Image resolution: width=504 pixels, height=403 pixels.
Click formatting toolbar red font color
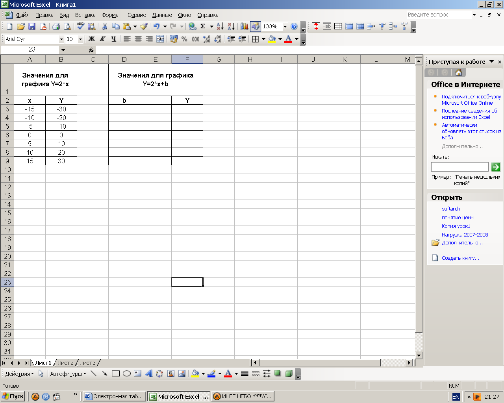pyautogui.click(x=288, y=39)
